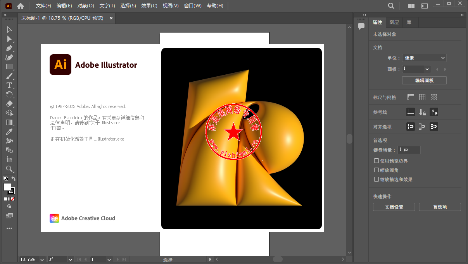Viewport: 468px width, 264px height.
Task: Toggle smart guides in 参考线 row
Action: tap(434, 112)
